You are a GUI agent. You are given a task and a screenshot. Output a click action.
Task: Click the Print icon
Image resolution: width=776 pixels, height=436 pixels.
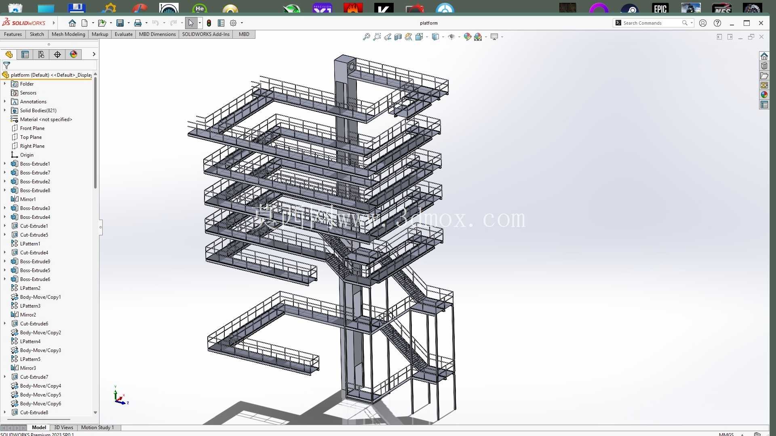click(138, 23)
